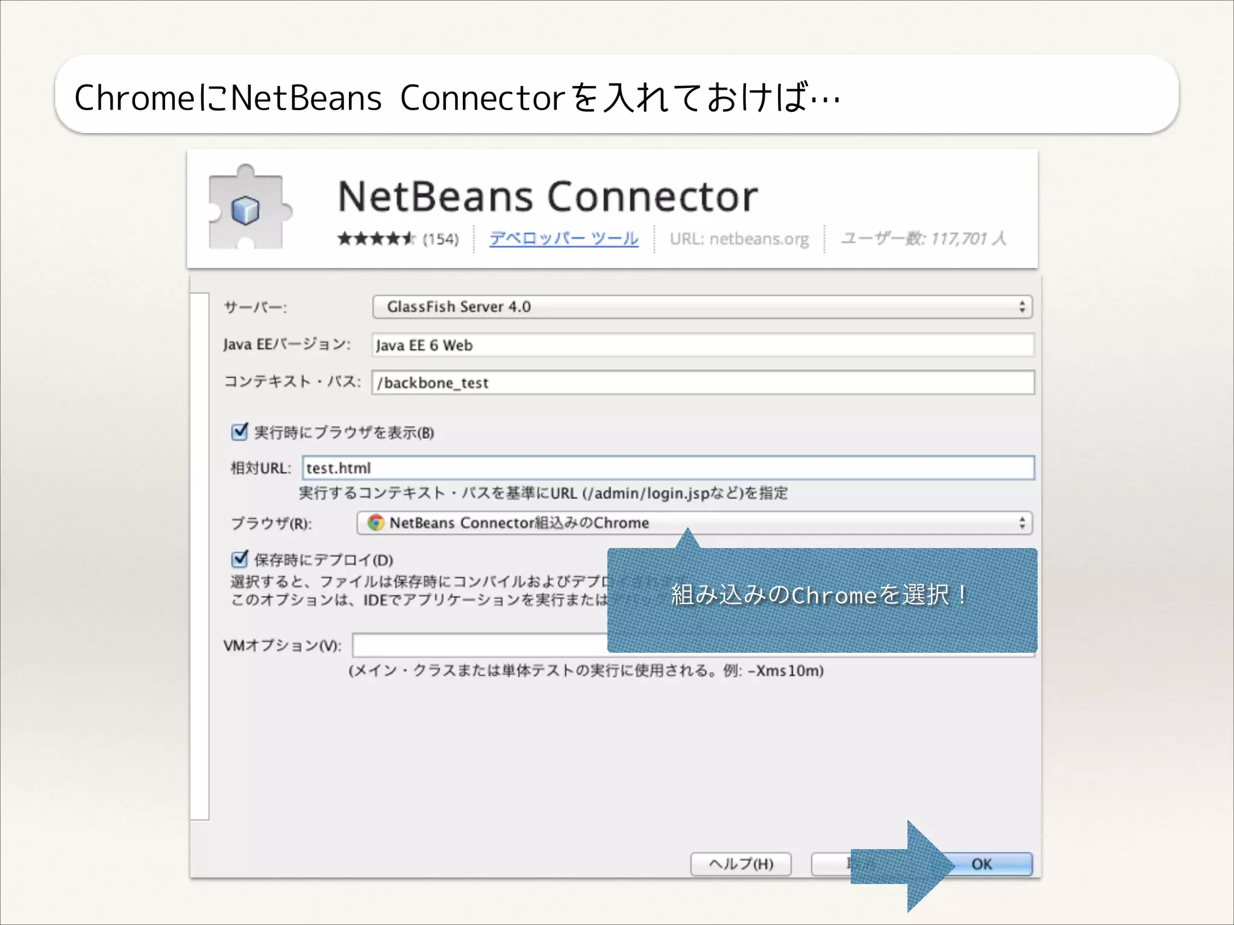Image resolution: width=1234 pixels, height=925 pixels.
Task: Click the 相対URL test.html input field
Action: pyautogui.click(x=668, y=468)
